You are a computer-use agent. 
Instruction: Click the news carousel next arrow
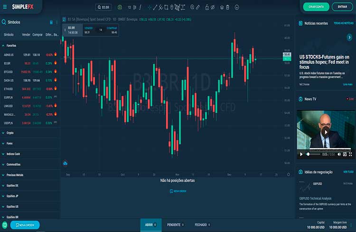pyautogui.click(x=349, y=37)
